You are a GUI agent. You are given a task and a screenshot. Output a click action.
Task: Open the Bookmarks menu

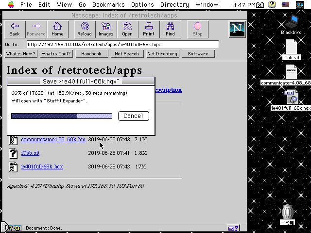[108, 4]
